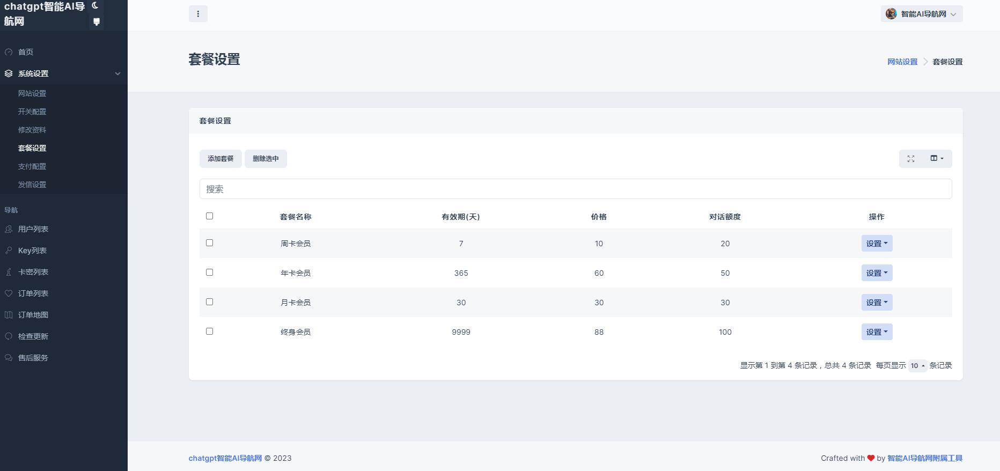Open 开关配置 submenu item
Screen dimensions: 1000x471
click(x=32, y=112)
